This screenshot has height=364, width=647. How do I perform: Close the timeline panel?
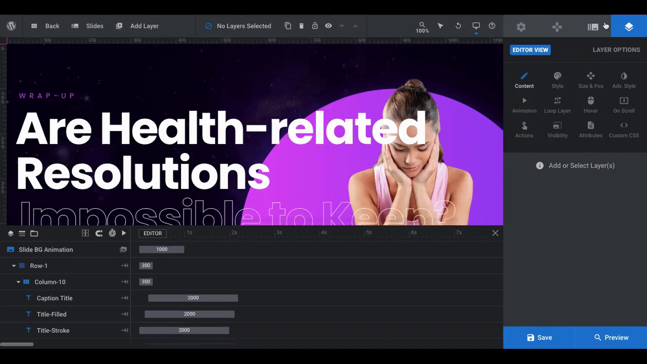pos(495,233)
